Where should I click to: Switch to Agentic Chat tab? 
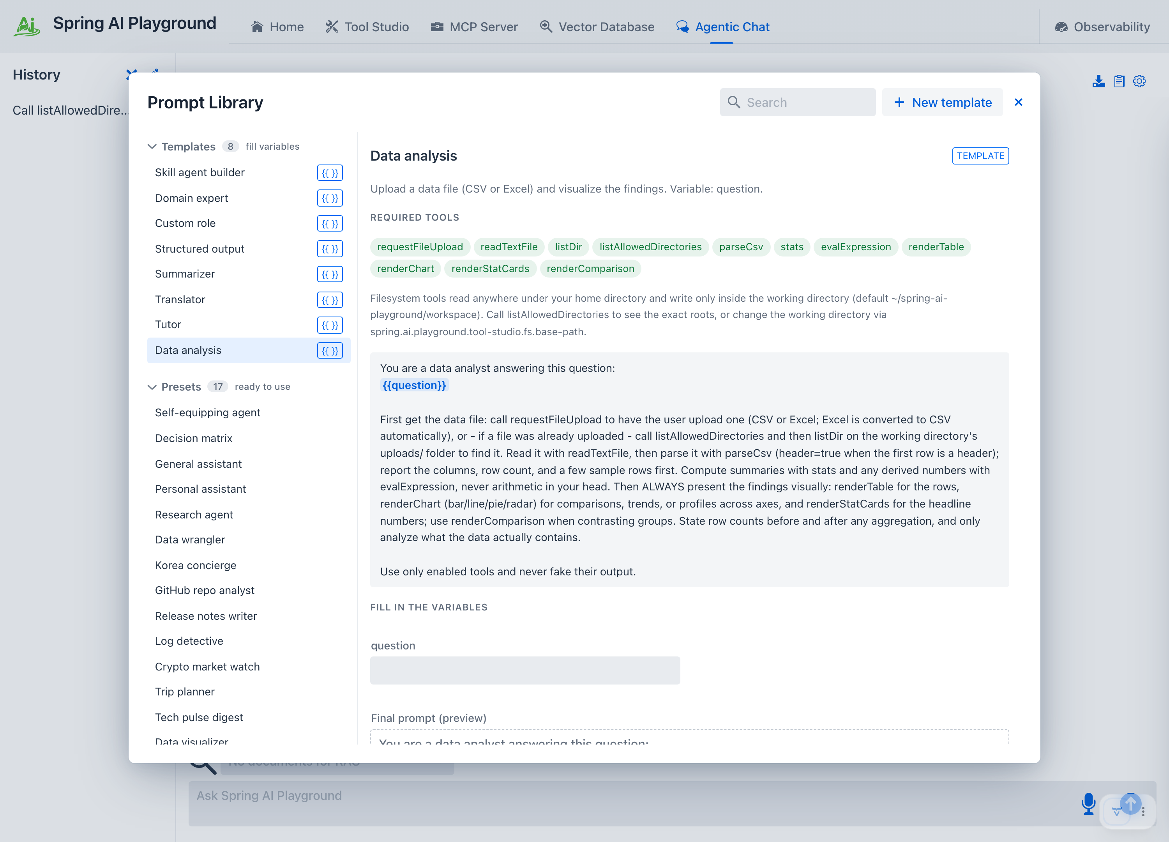point(722,27)
